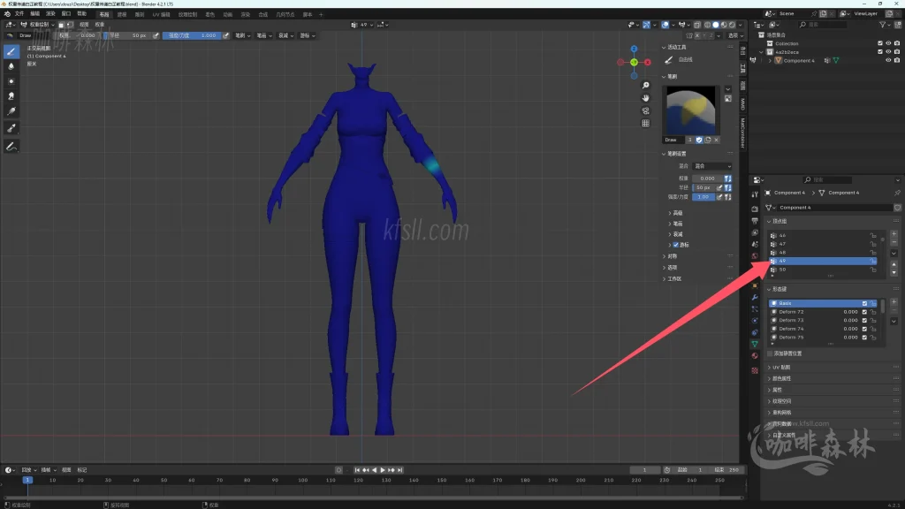Image resolution: width=905 pixels, height=509 pixels.
Task: Switch orthographic/perspective grid icon
Action: 645,124
